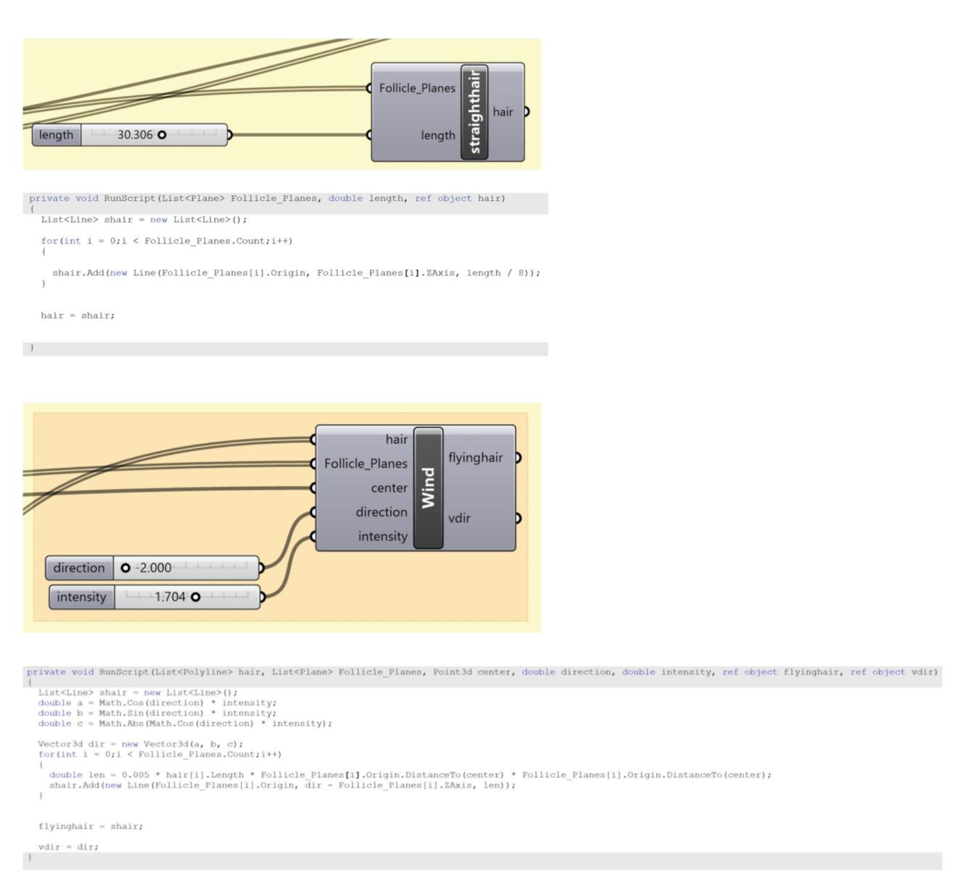Click the straighthair component name bar
The height and width of the screenshot is (896, 961).
pos(474,112)
